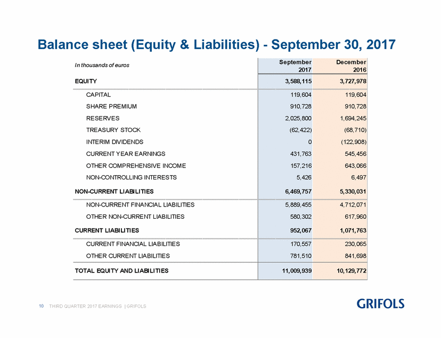Click total value 11,009,939

click(x=297, y=271)
